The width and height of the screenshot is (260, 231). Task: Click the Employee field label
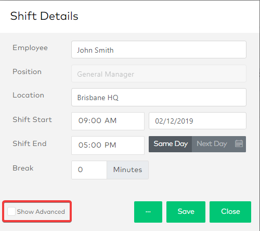pyautogui.click(x=30, y=48)
